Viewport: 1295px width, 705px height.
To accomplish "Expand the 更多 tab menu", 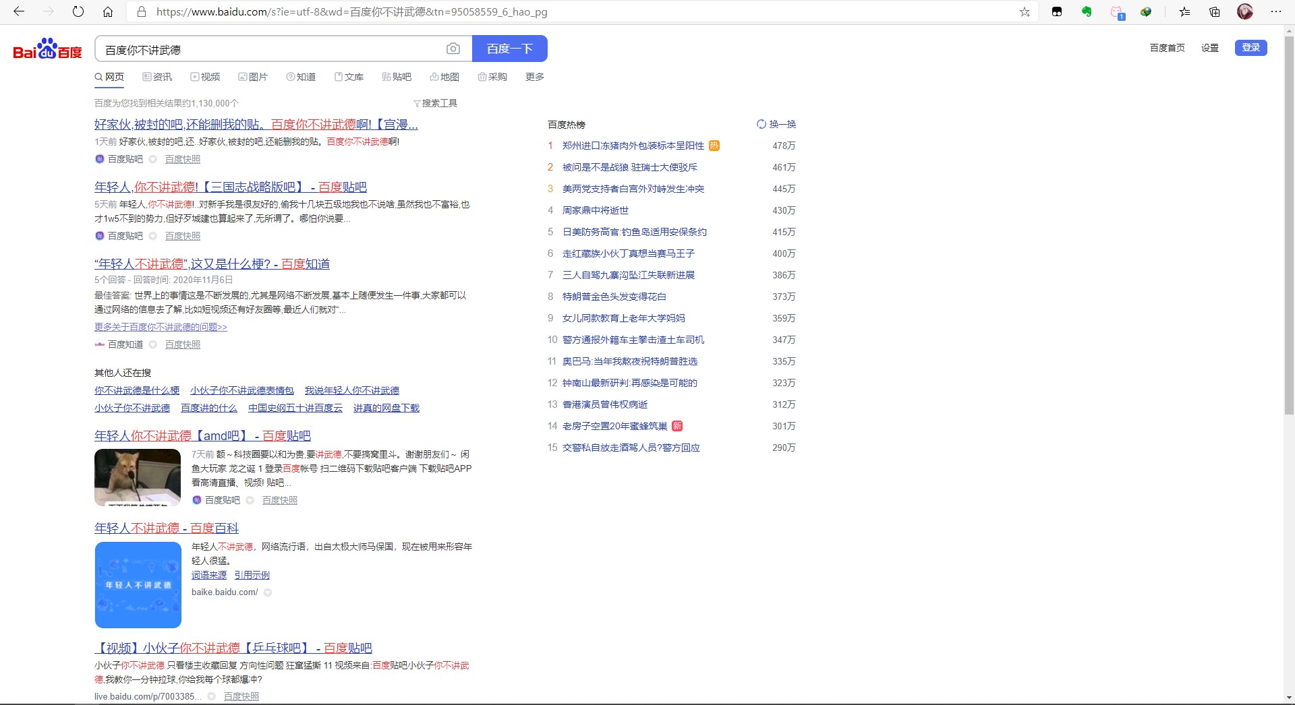I will [535, 77].
